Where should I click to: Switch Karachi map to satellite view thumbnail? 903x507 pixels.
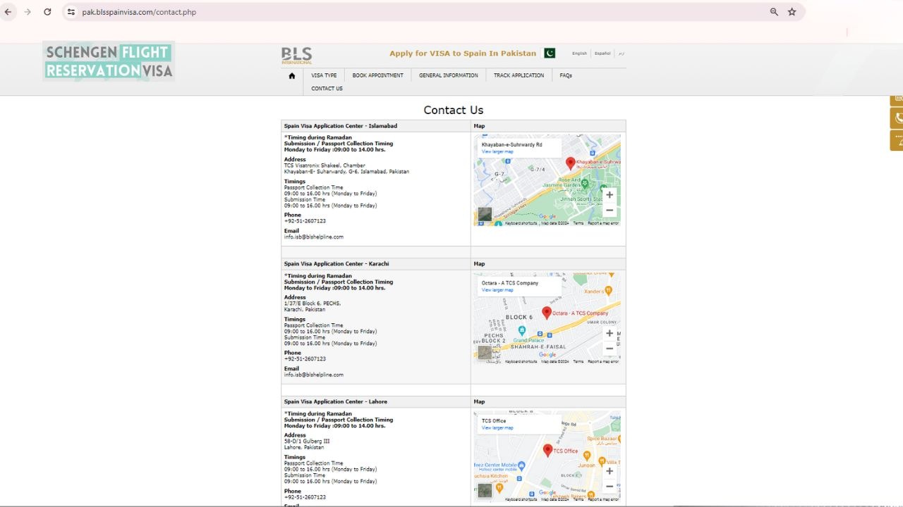pos(485,352)
